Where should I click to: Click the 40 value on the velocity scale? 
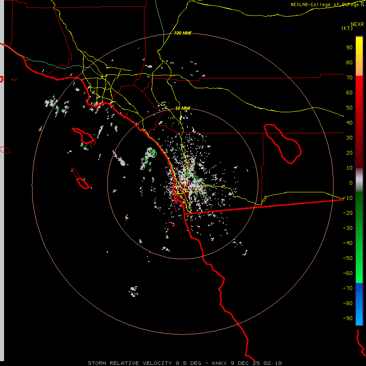point(349,122)
